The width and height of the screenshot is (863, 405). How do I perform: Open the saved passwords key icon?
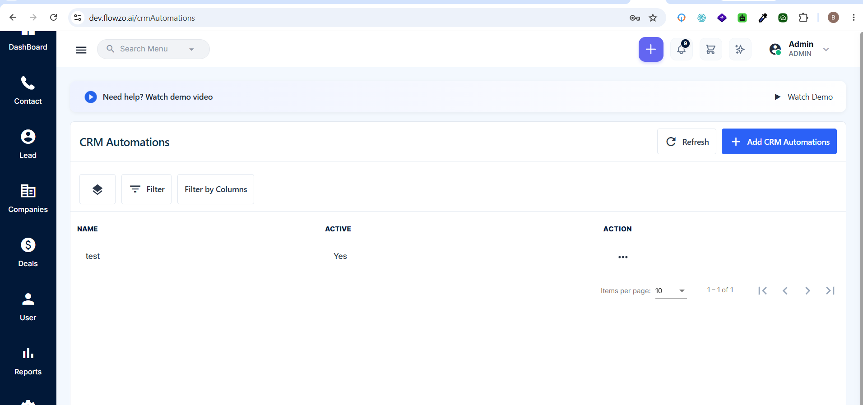pos(635,18)
